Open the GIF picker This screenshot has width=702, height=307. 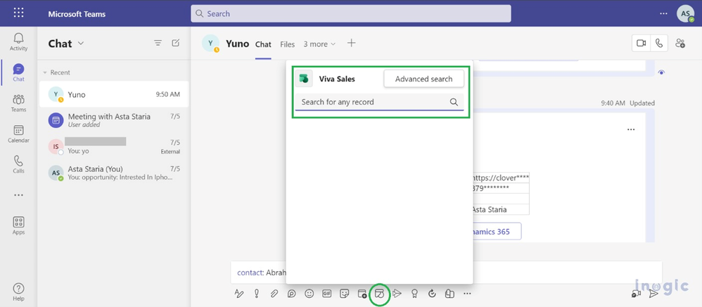[327, 294]
